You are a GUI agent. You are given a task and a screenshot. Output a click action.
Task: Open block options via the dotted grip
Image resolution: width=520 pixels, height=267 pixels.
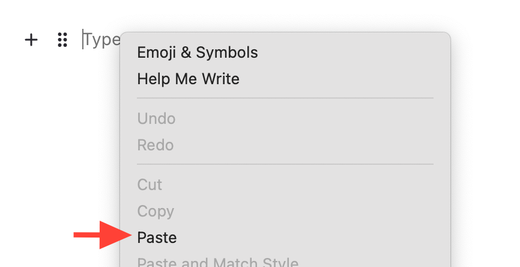tap(62, 40)
